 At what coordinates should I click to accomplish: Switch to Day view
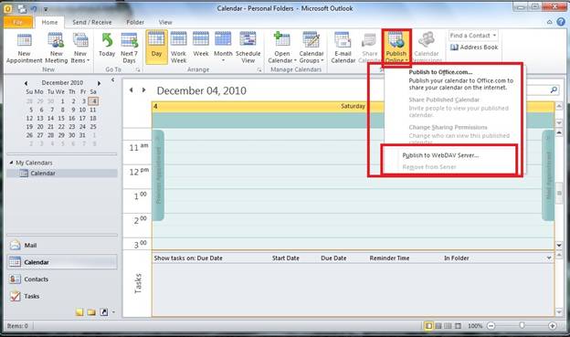tap(157, 47)
